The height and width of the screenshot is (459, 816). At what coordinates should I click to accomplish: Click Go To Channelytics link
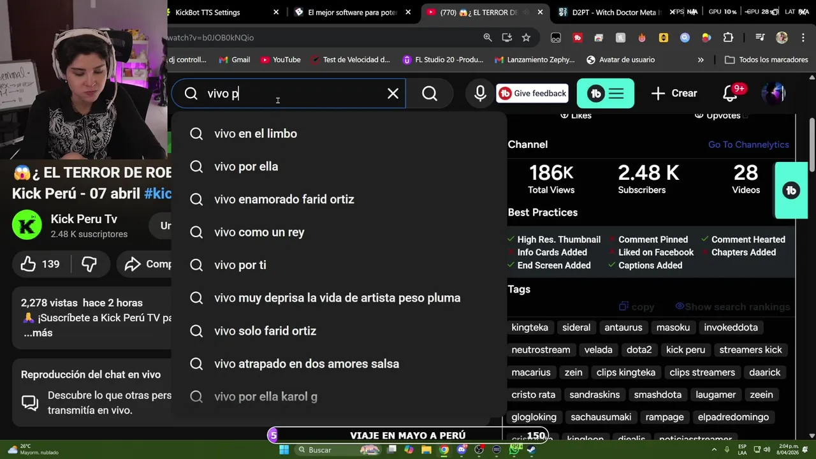pos(748,145)
